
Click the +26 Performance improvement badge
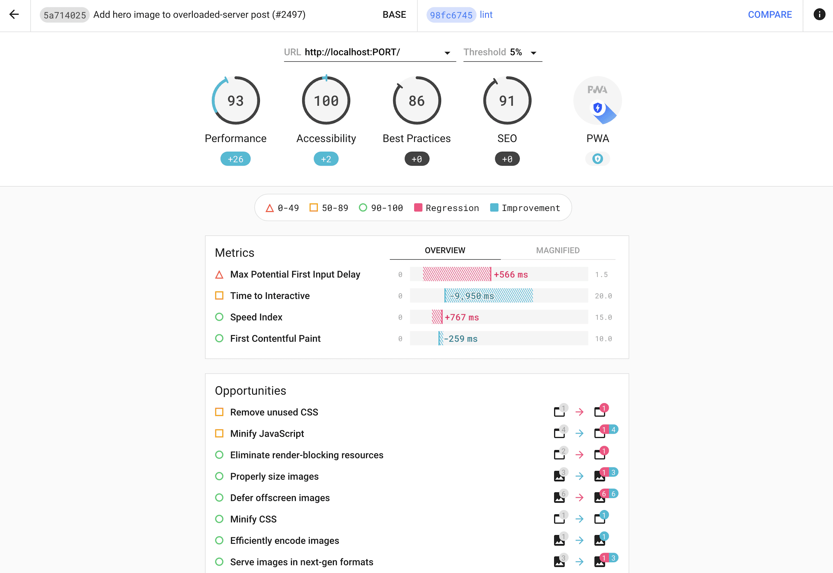pos(236,159)
